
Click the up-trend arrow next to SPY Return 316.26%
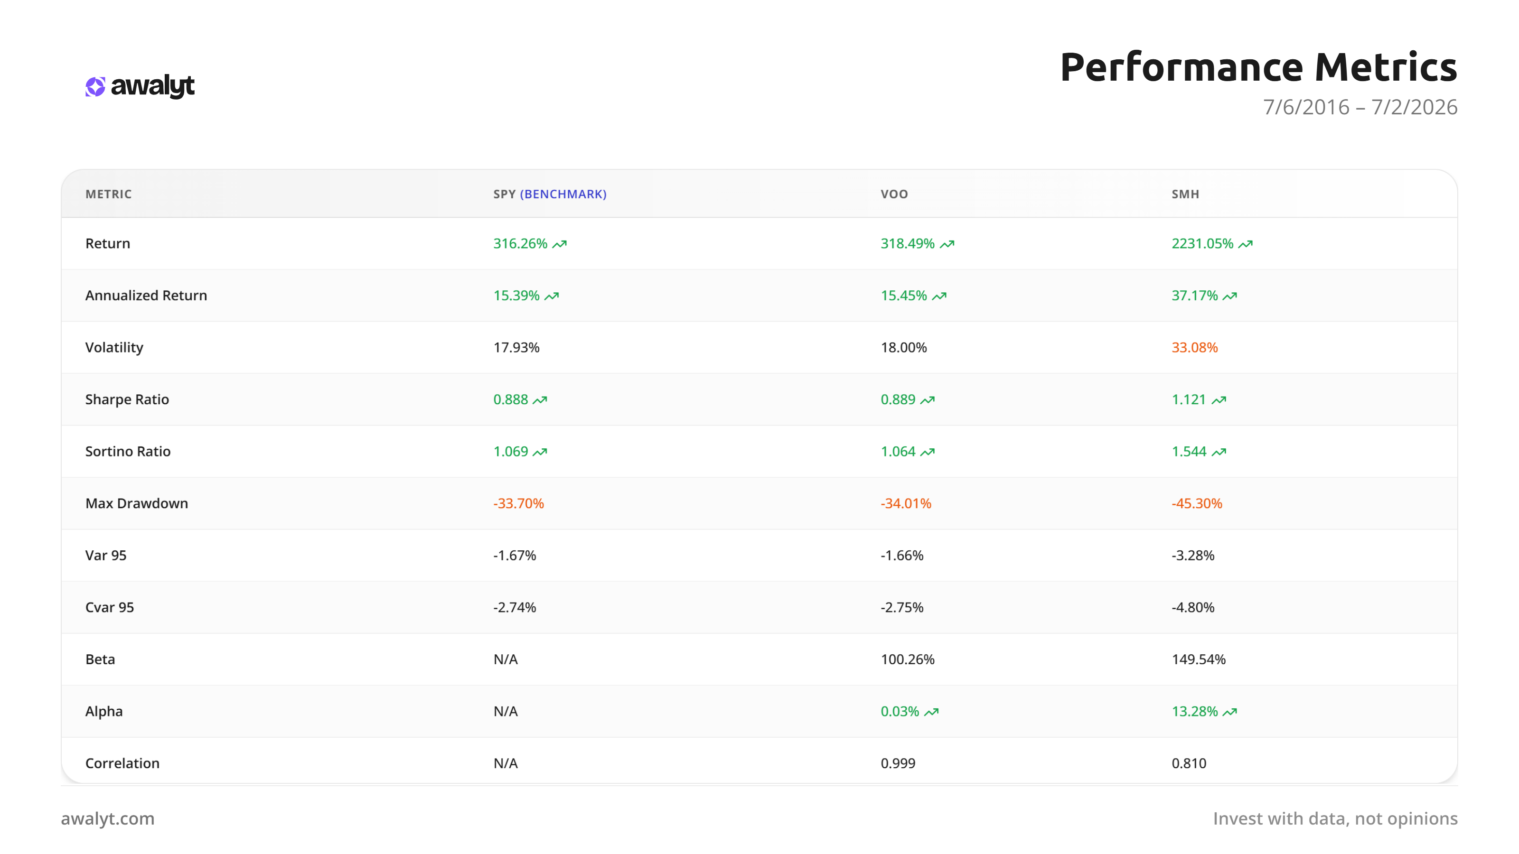[560, 244]
